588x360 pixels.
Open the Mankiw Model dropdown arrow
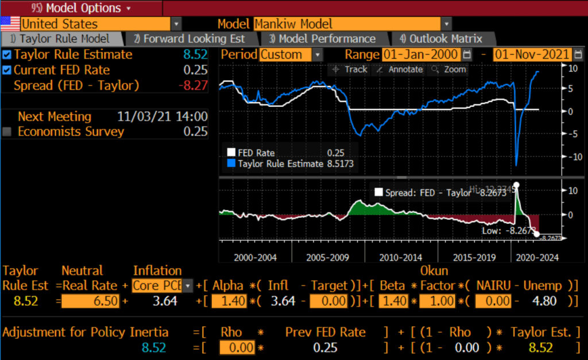point(446,24)
